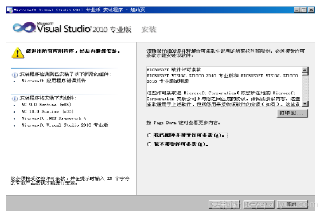Click the yellow warning triangle icon

pyautogui.click(x=18, y=53)
